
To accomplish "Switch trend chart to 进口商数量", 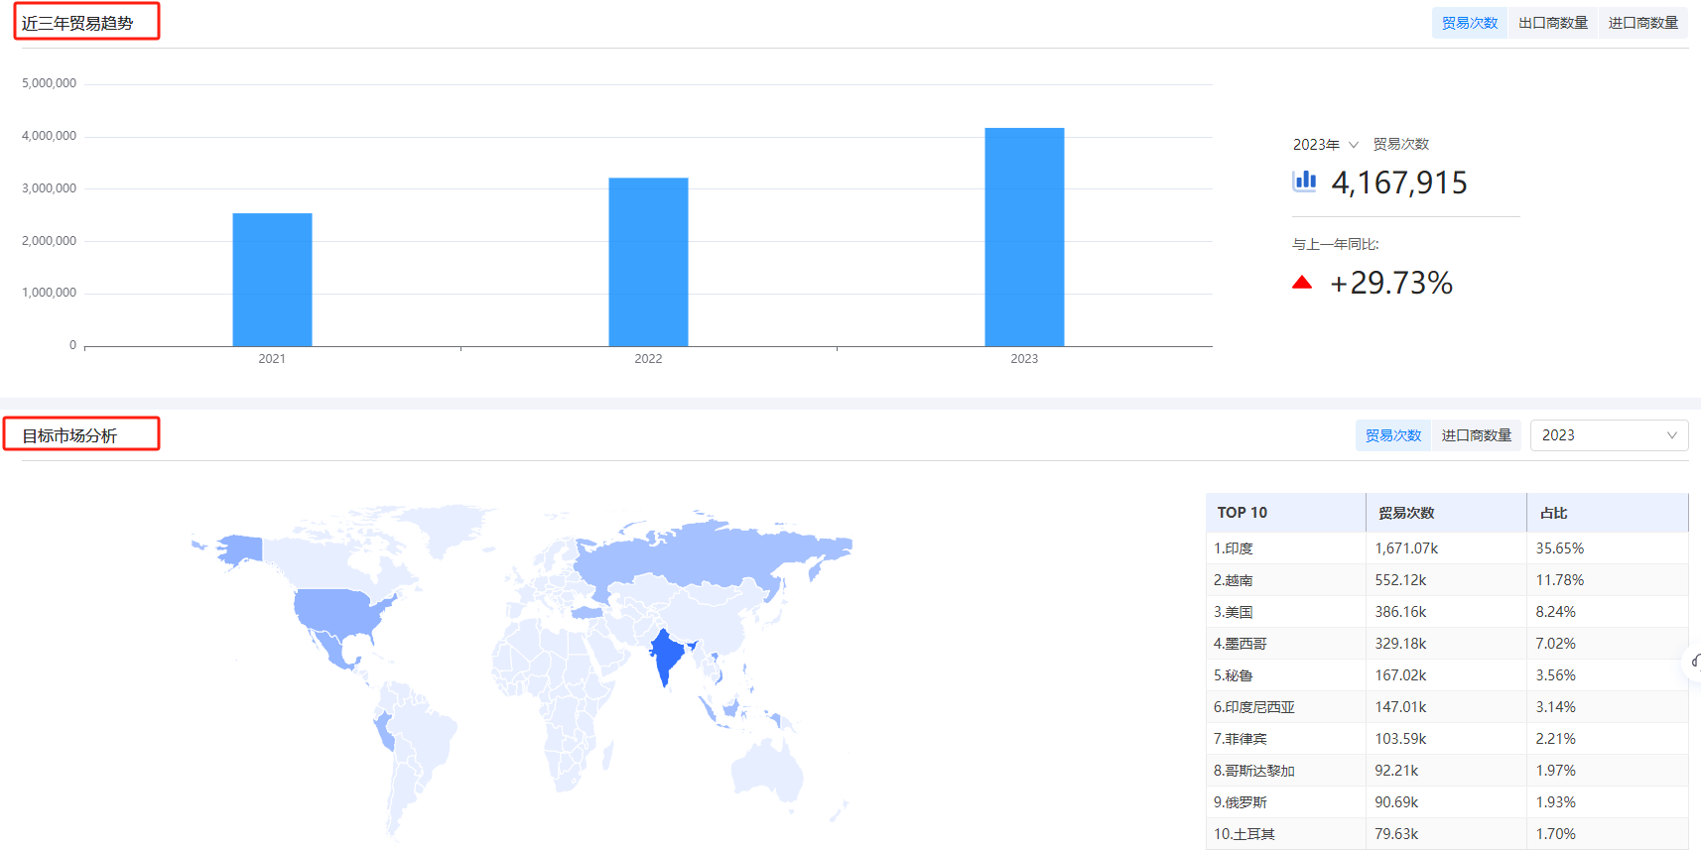I will [1642, 23].
